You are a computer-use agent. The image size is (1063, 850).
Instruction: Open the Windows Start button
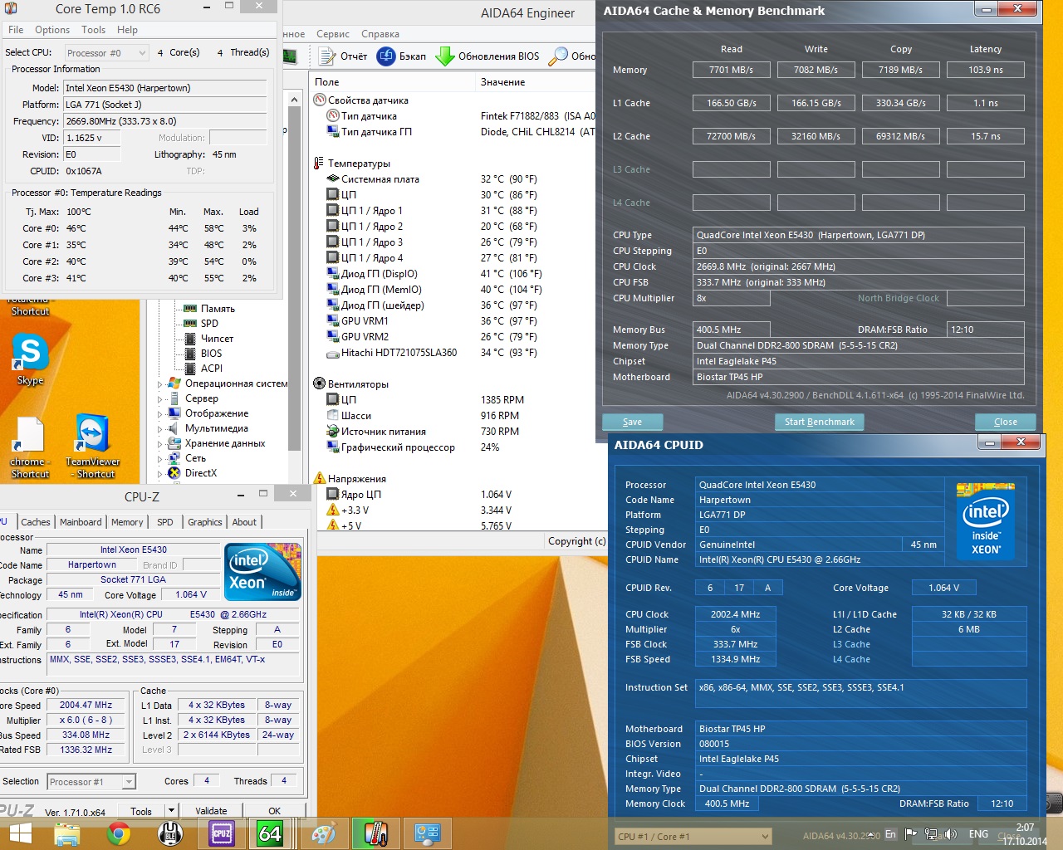pyautogui.click(x=20, y=833)
